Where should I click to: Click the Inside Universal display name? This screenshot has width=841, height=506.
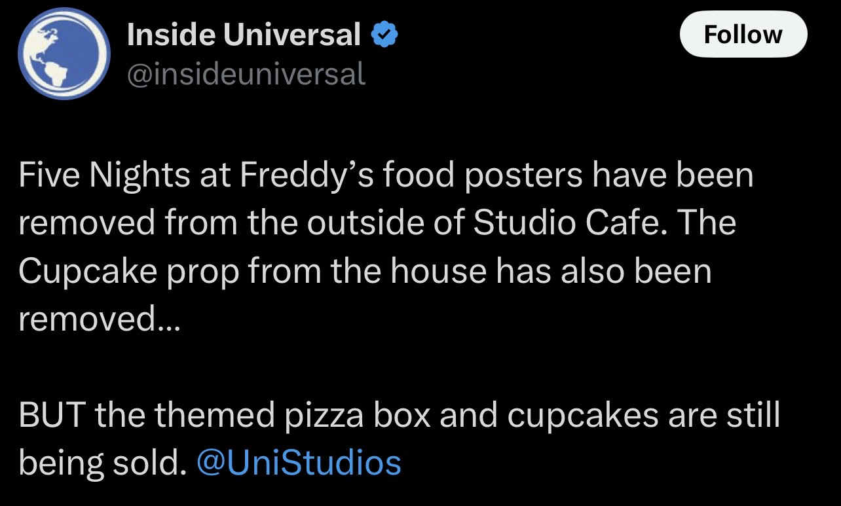243,34
